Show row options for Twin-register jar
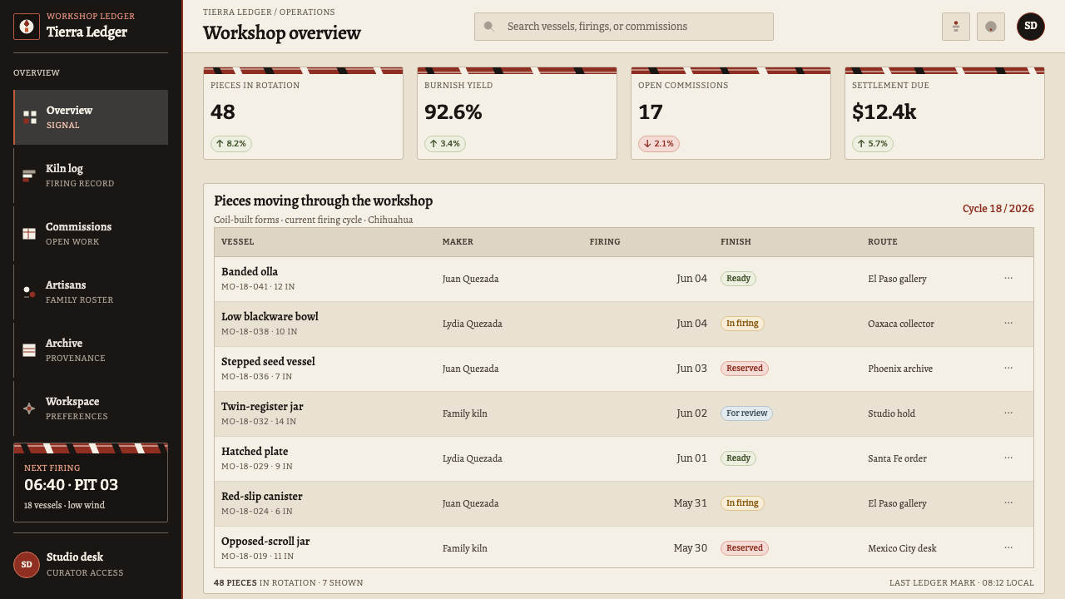 pyautogui.click(x=1008, y=413)
